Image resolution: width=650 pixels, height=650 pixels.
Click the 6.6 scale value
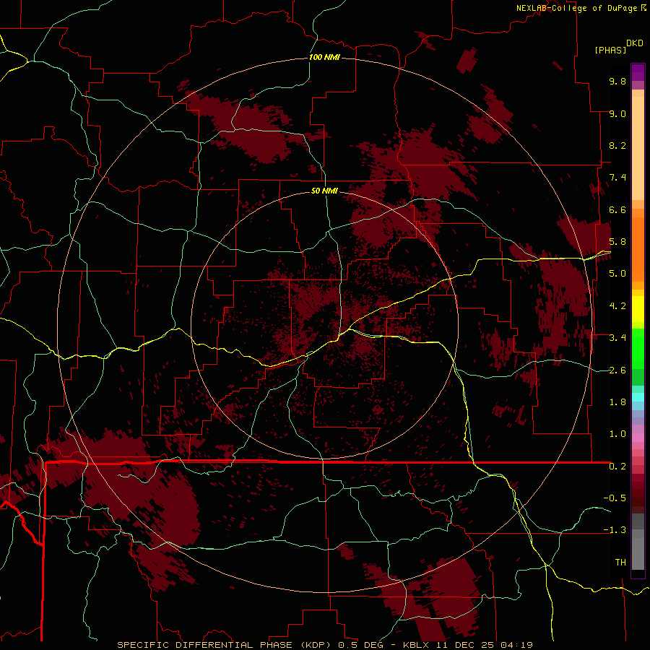point(617,209)
